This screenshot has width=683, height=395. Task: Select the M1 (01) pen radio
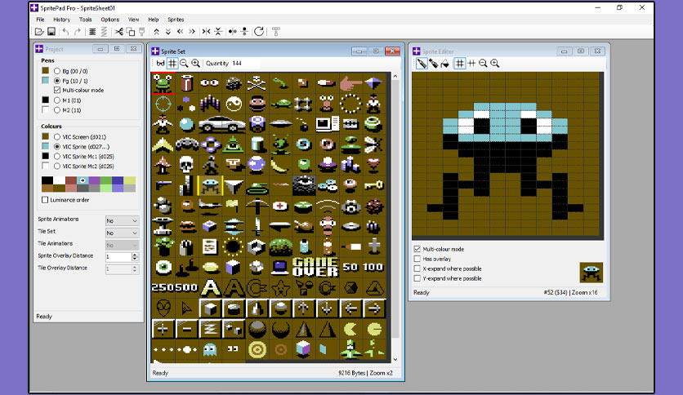[57, 100]
